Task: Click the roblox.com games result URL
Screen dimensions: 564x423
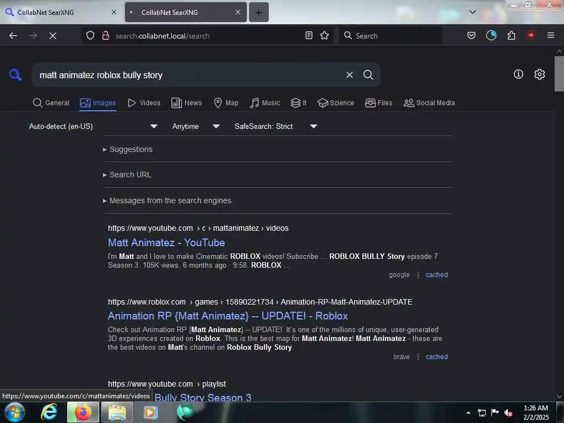Action: (260, 302)
